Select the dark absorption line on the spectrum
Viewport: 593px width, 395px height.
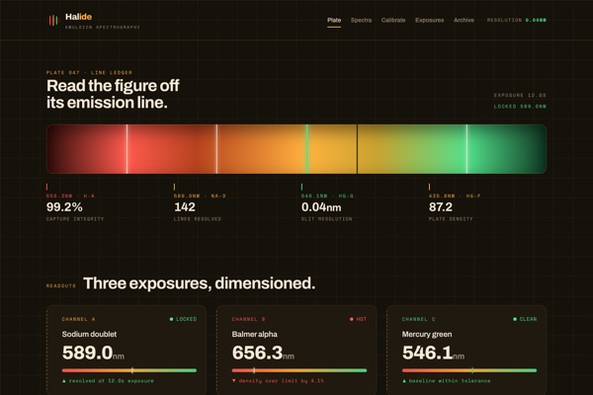(x=357, y=149)
